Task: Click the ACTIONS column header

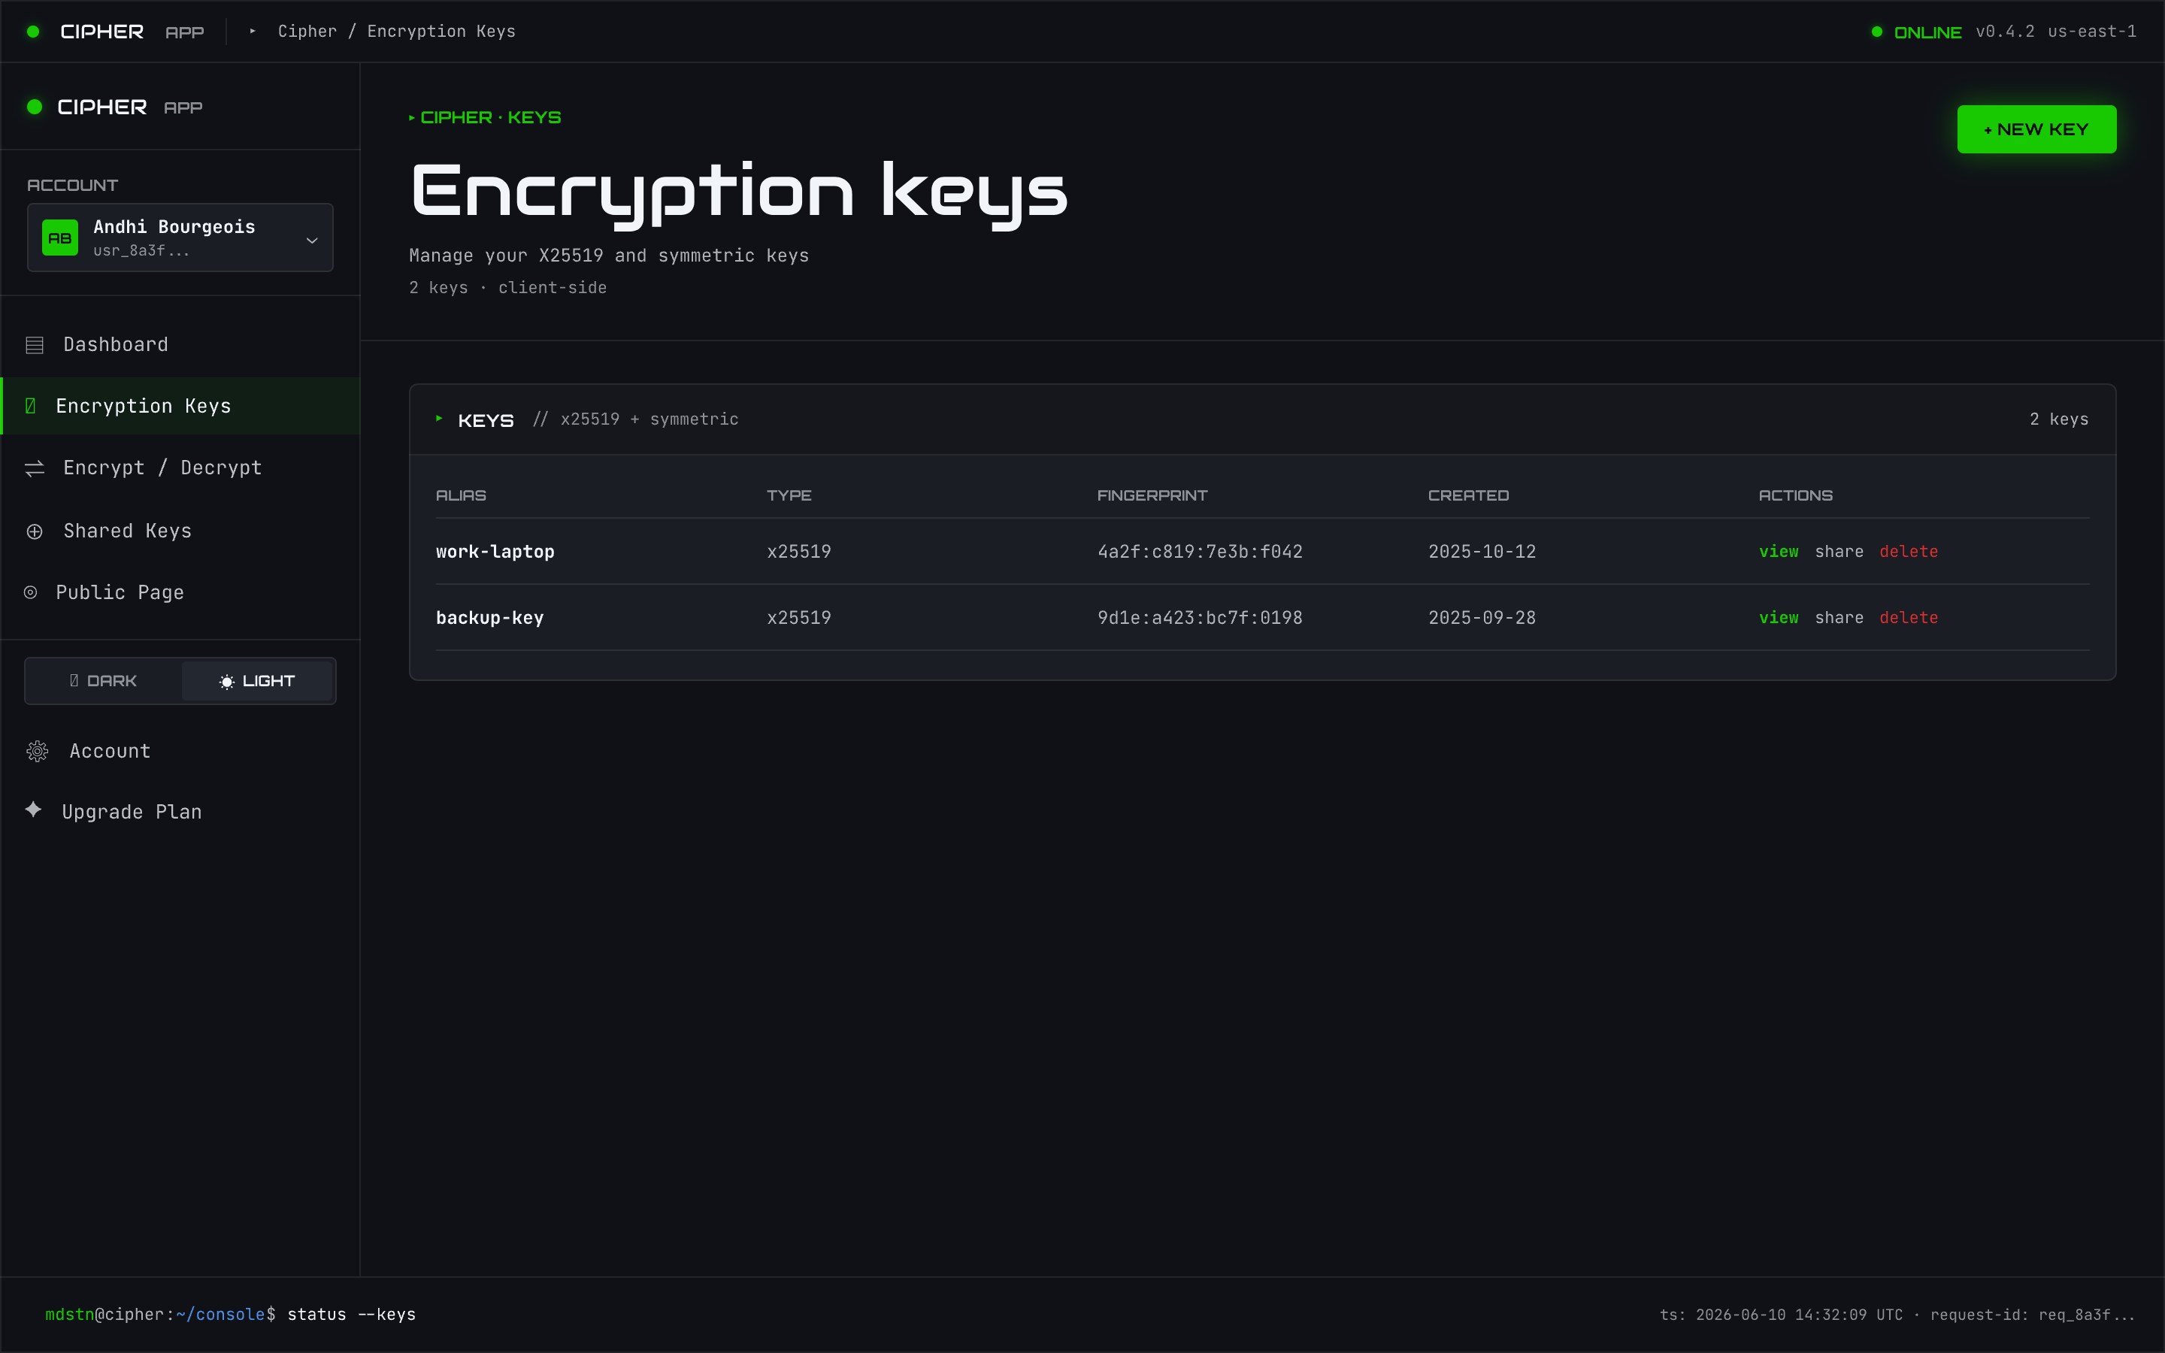Action: tap(1795, 496)
